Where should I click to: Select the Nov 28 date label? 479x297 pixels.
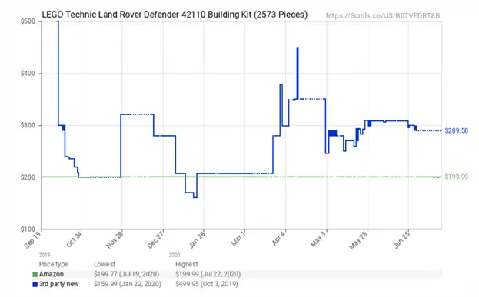click(115, 239)
